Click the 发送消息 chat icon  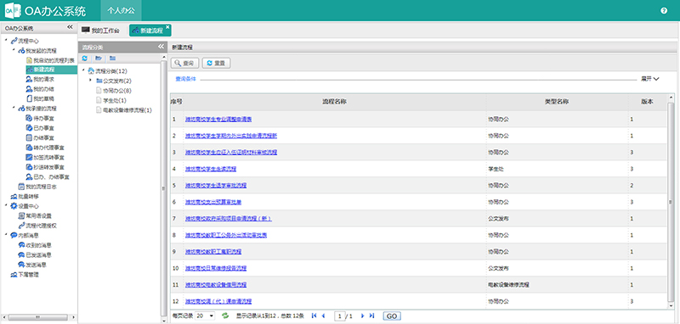point(21,265)
